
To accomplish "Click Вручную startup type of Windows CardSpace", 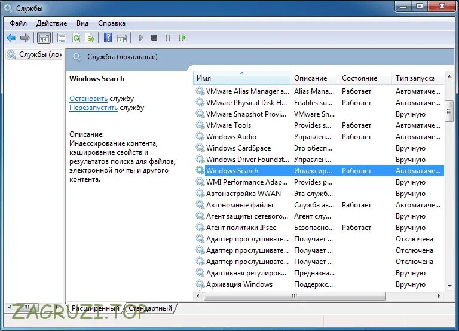I will (x=411, y=148).
